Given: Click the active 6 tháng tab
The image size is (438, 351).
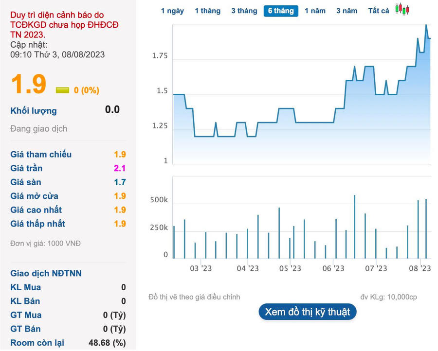Looking at the screenshot, I should tap(281, 11).
